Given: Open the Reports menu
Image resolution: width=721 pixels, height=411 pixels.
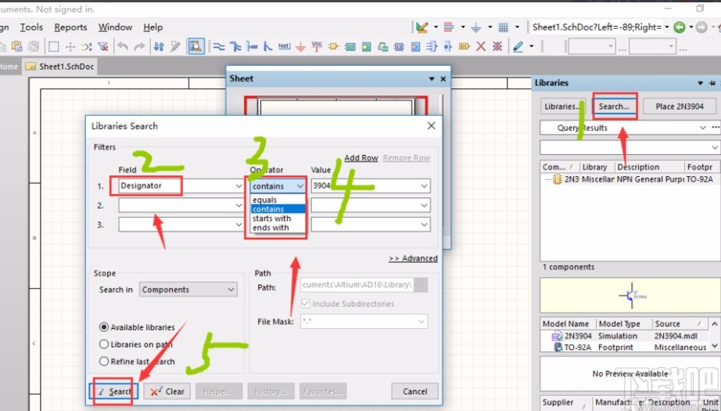Looking at the screenshot, I should 70,27.
